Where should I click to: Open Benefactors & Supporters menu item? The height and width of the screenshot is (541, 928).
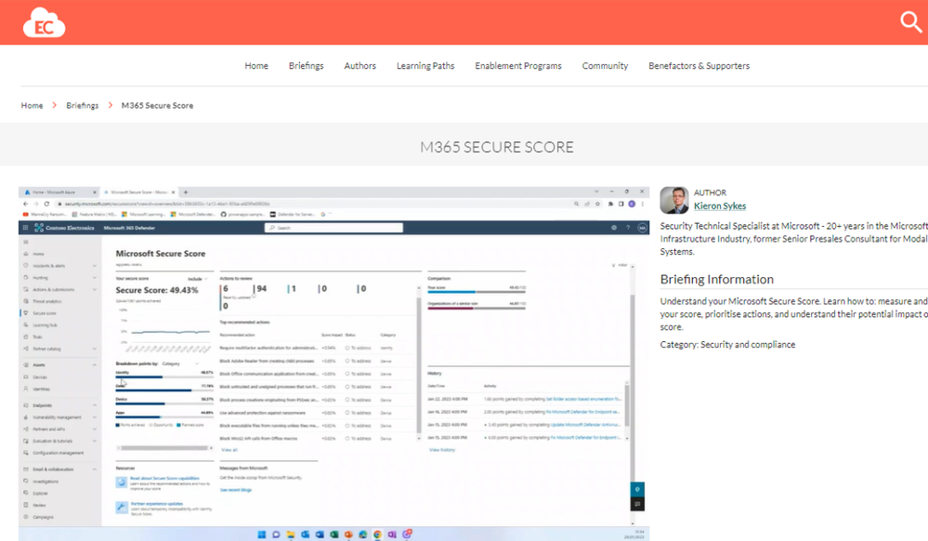pyautogui.click(x=699, y=66)
